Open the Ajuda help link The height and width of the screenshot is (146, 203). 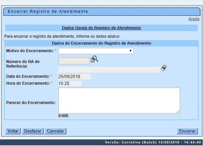tap(193, 19)
